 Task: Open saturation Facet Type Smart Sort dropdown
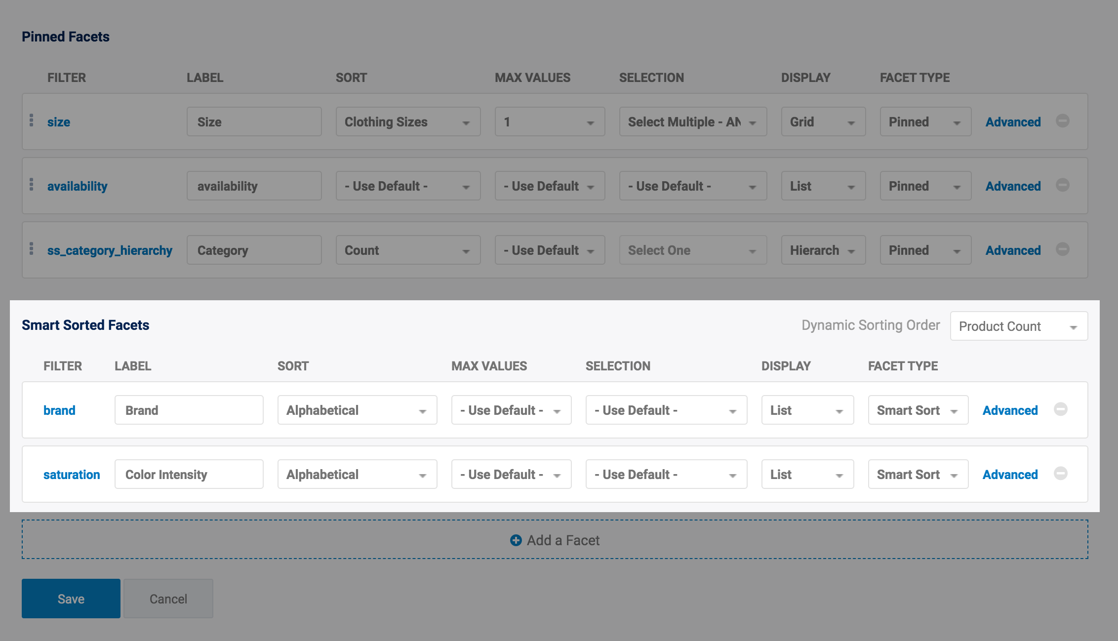pos(918,475)
